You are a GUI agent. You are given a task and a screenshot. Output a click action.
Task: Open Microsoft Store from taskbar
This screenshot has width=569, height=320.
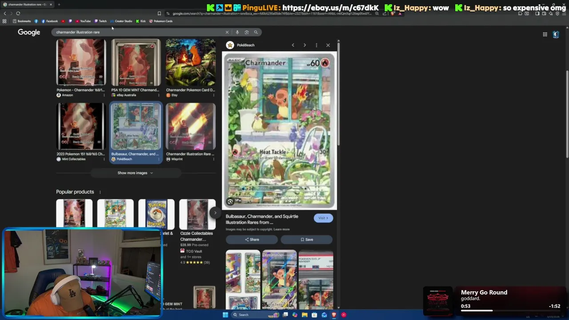coord(314,315)
